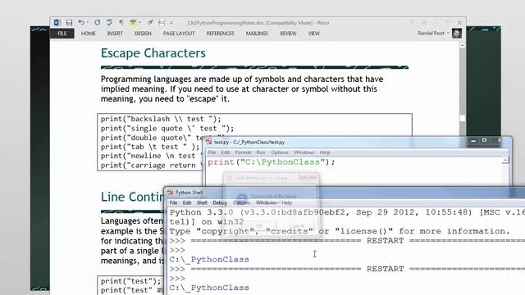Click the print("test"); line in the Word code box
The height and width of the screenshot is (295, 525).
pos(131,281)
